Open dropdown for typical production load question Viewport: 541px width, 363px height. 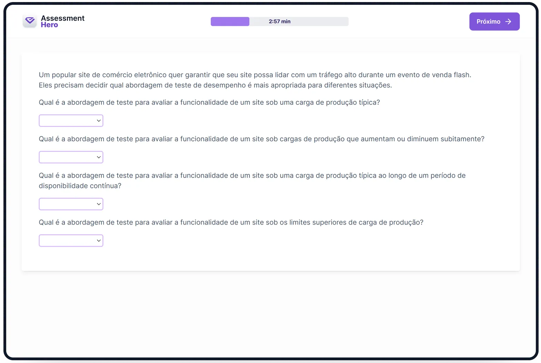tap(71, 121)
